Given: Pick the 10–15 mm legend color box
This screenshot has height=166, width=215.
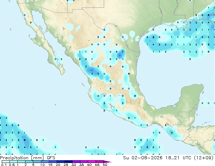Looking at the screenshot, I should [x=45, y=162].
